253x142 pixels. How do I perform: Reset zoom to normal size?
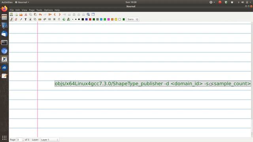point(83,14)
